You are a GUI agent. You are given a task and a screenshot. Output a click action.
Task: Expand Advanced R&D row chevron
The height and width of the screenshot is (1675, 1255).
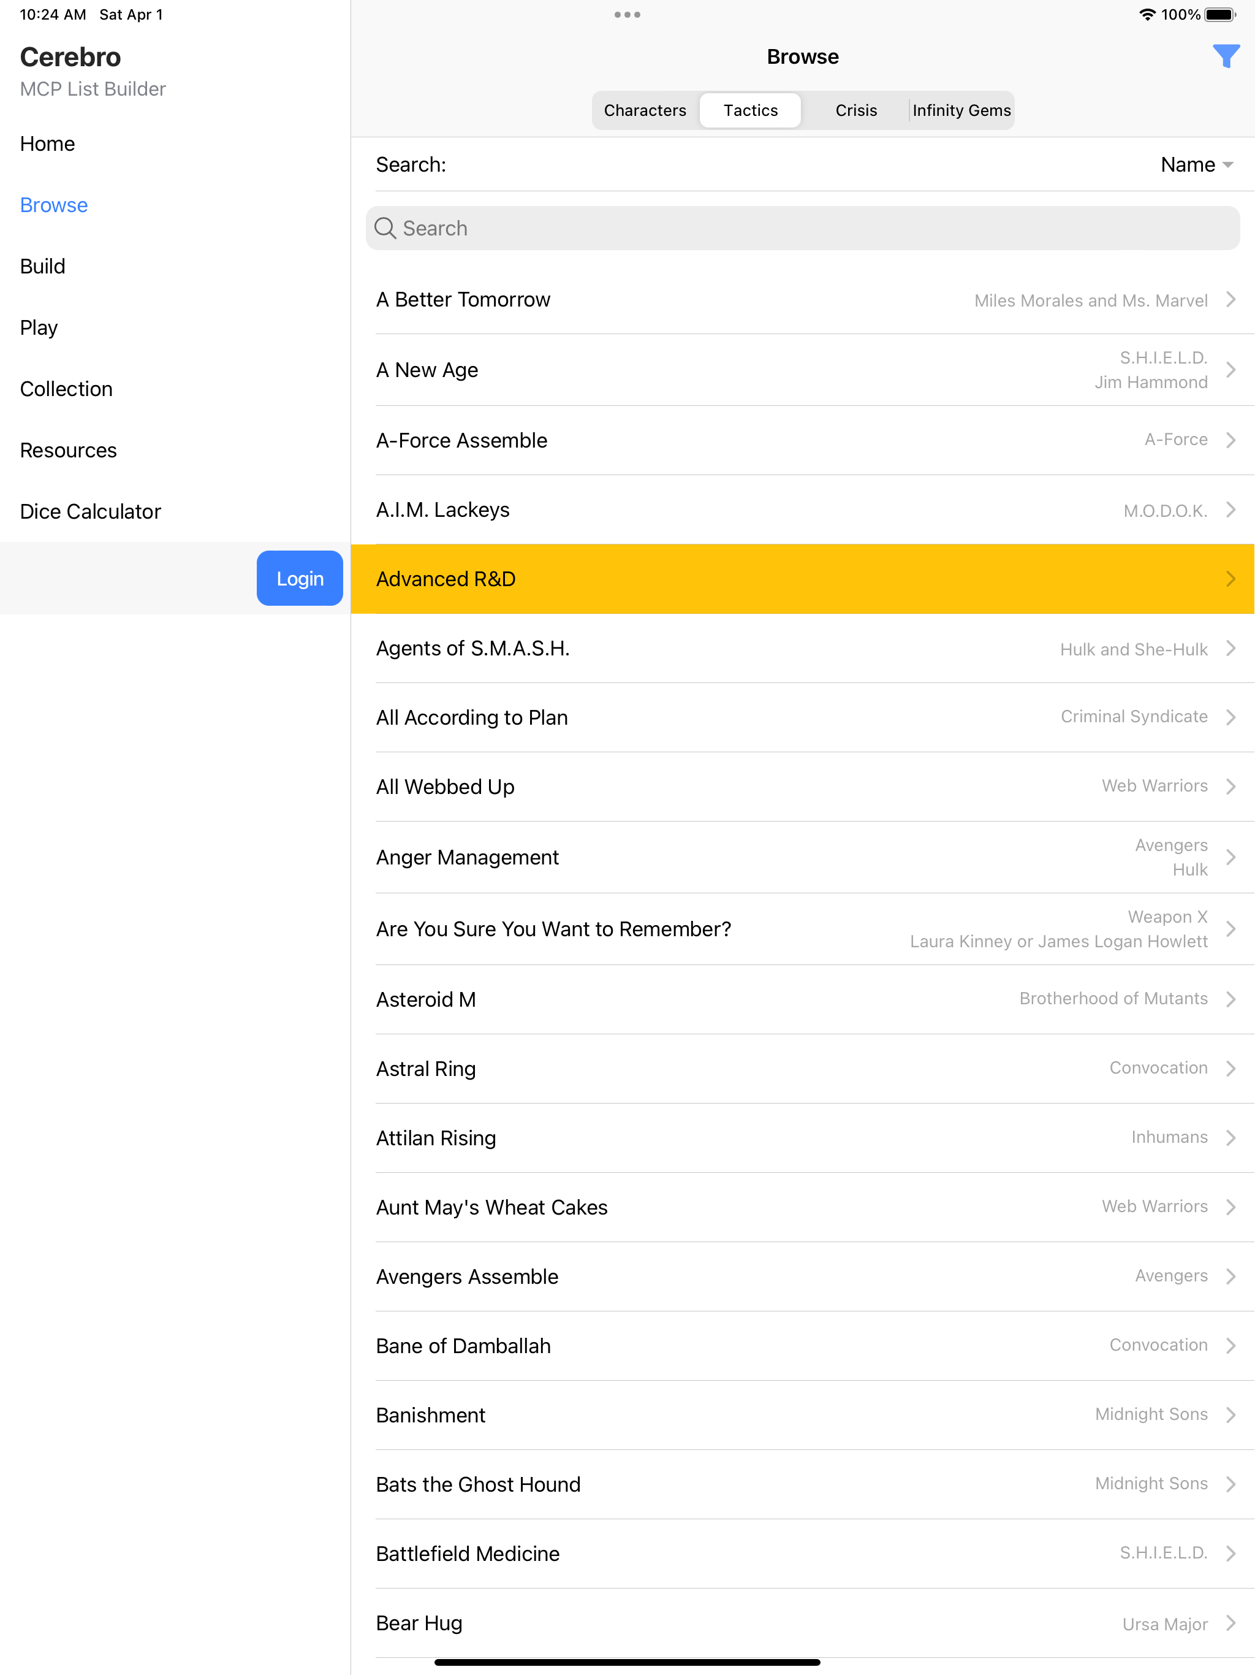pos(1230,579)
